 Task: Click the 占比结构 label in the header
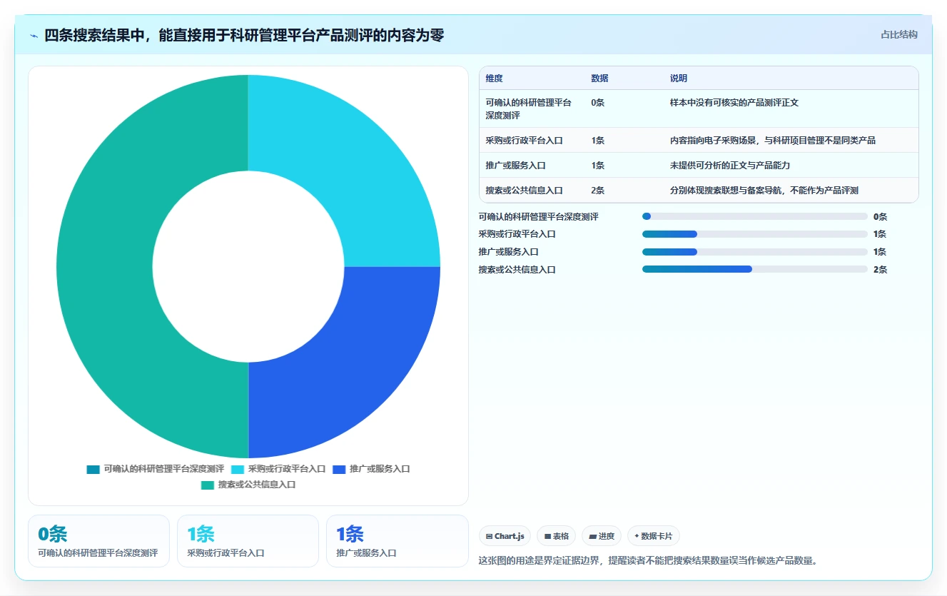899,34
